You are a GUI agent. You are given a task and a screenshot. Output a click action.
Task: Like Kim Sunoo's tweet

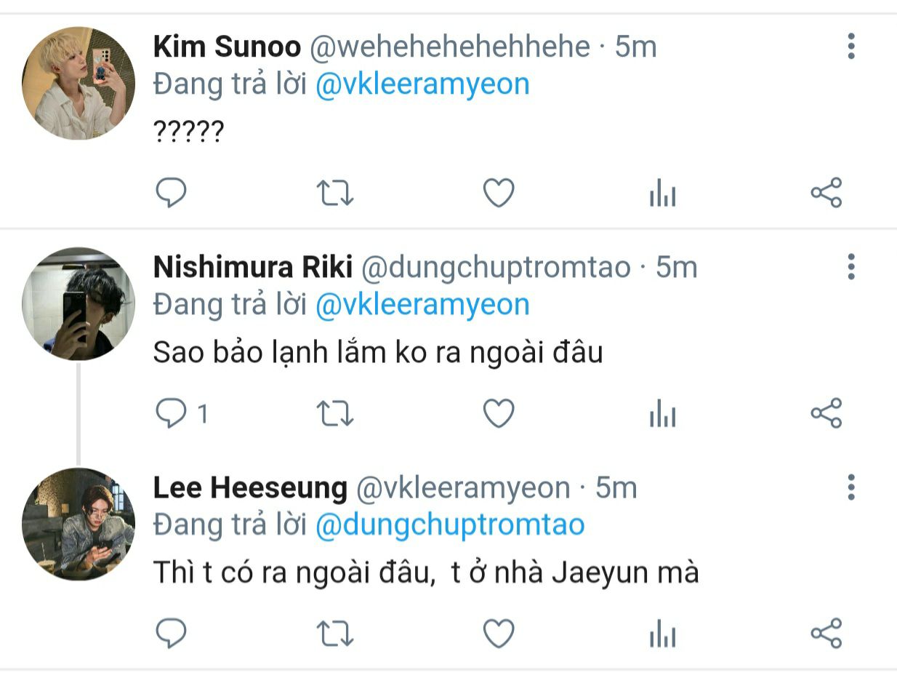499,193
